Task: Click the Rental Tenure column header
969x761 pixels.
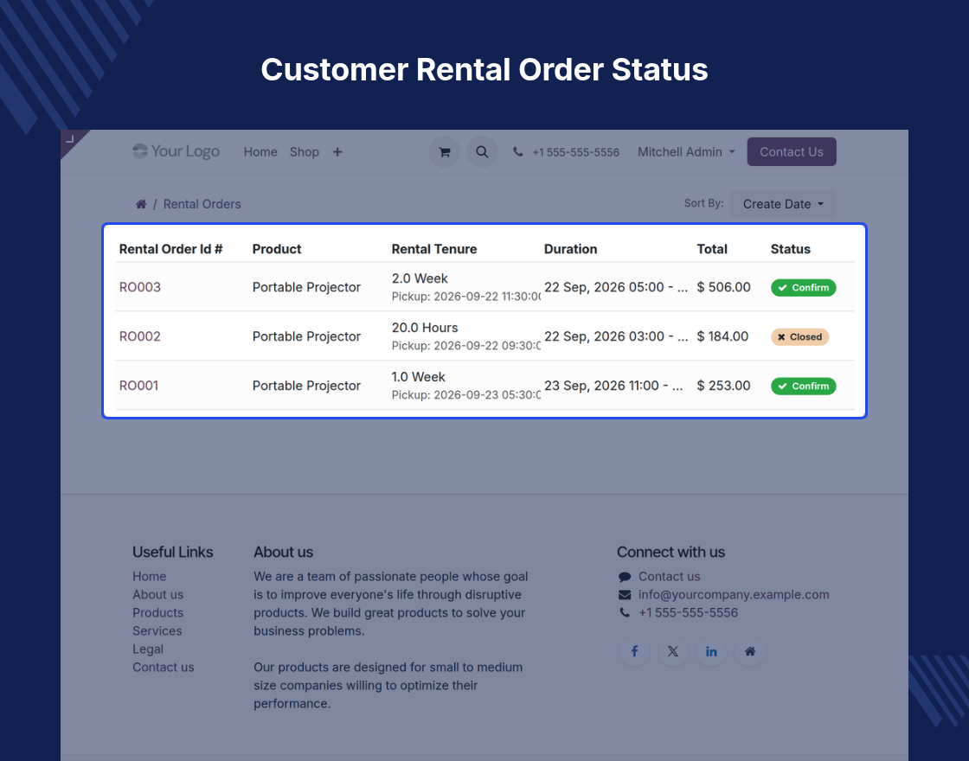Action: [433, 249]
